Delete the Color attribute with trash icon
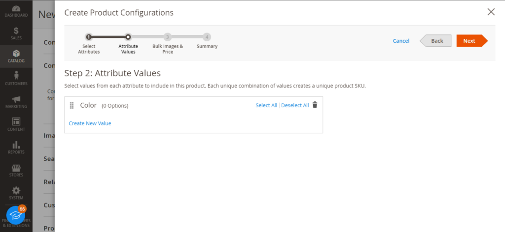 click(315, 105)
